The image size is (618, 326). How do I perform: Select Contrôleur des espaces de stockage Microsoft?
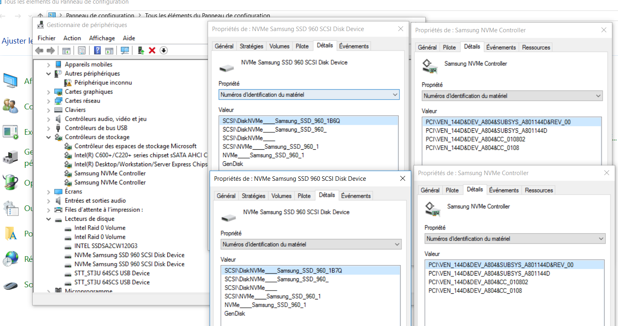[x=135, y=146]
